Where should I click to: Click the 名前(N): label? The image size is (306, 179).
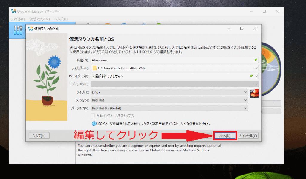pyautogui.click(x=83, y=60)
